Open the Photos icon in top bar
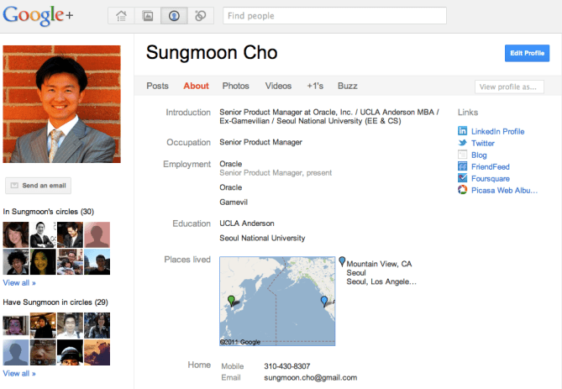 pyautogui.click(x=147, y=16)
